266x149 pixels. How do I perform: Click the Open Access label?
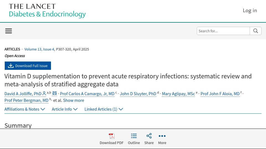(x=15, y=56)
